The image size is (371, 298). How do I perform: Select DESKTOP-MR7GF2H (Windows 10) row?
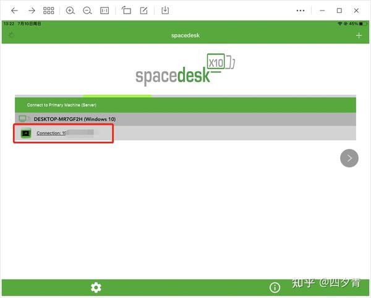coord(185,119)
